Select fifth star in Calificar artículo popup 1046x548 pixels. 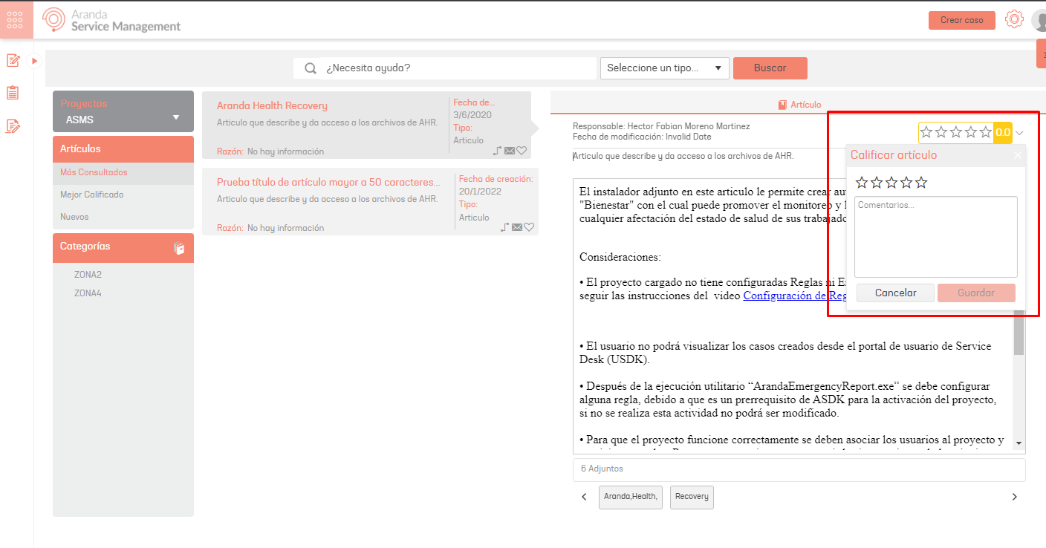[921, 183]
